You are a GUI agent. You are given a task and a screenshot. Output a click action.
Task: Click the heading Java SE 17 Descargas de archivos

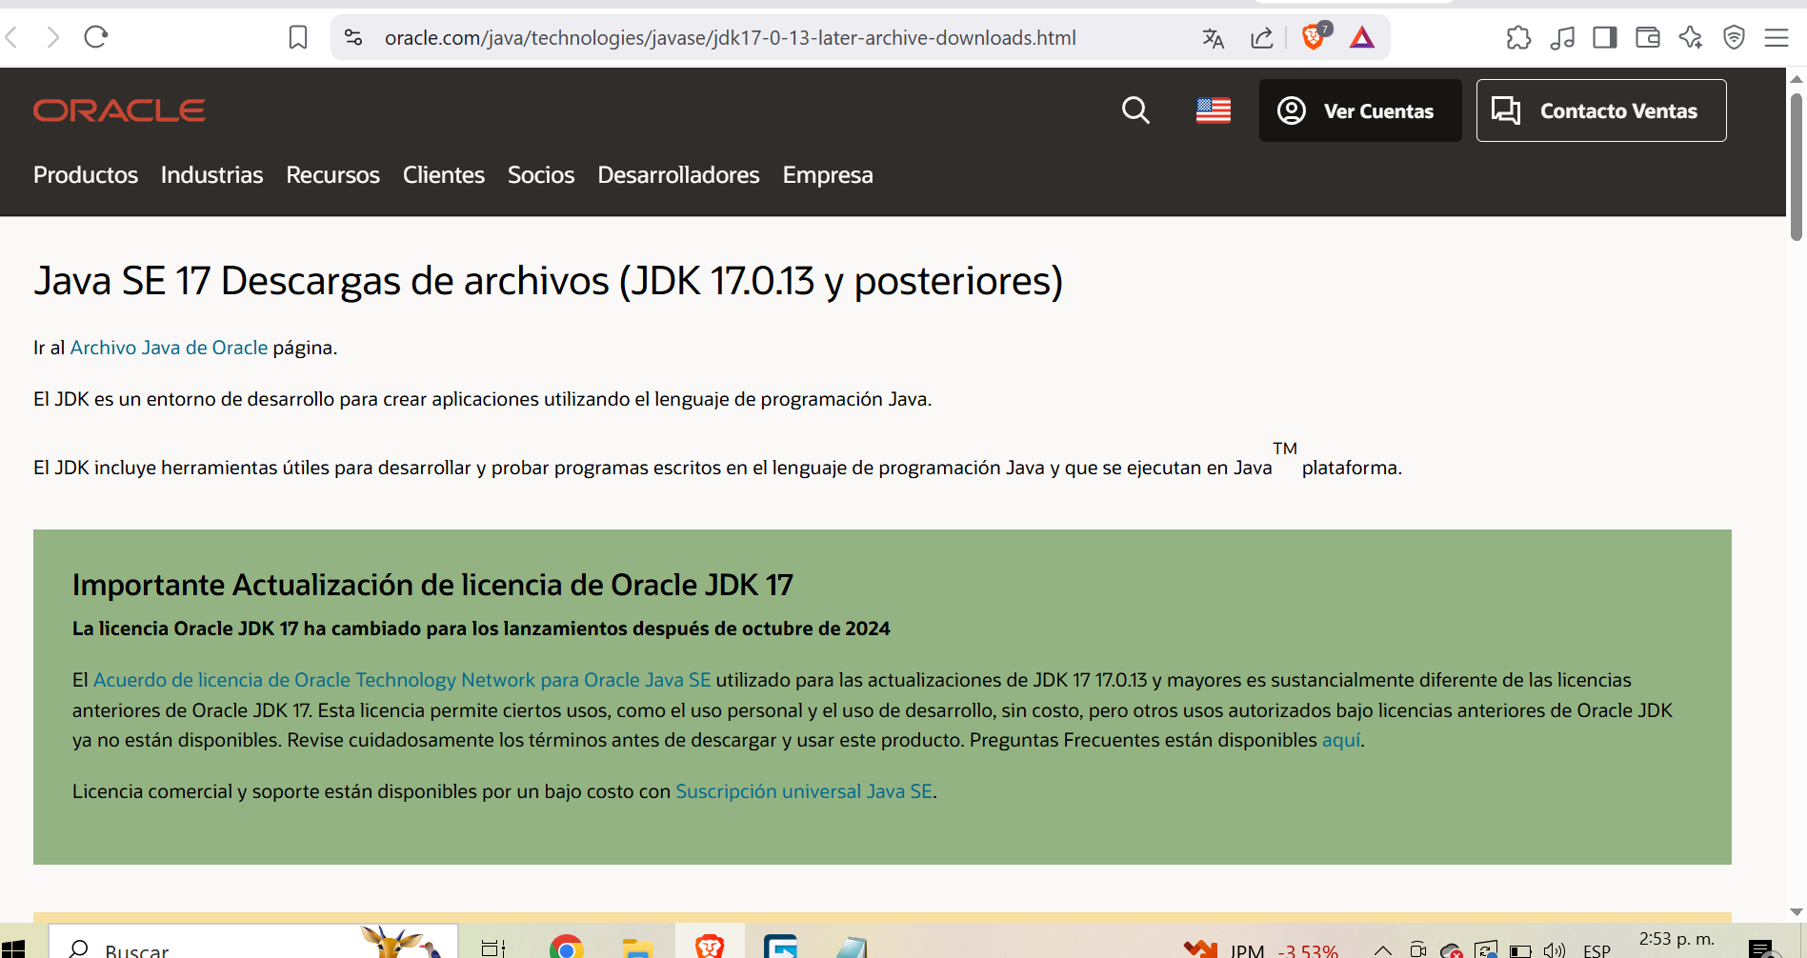tap(548, 281)
